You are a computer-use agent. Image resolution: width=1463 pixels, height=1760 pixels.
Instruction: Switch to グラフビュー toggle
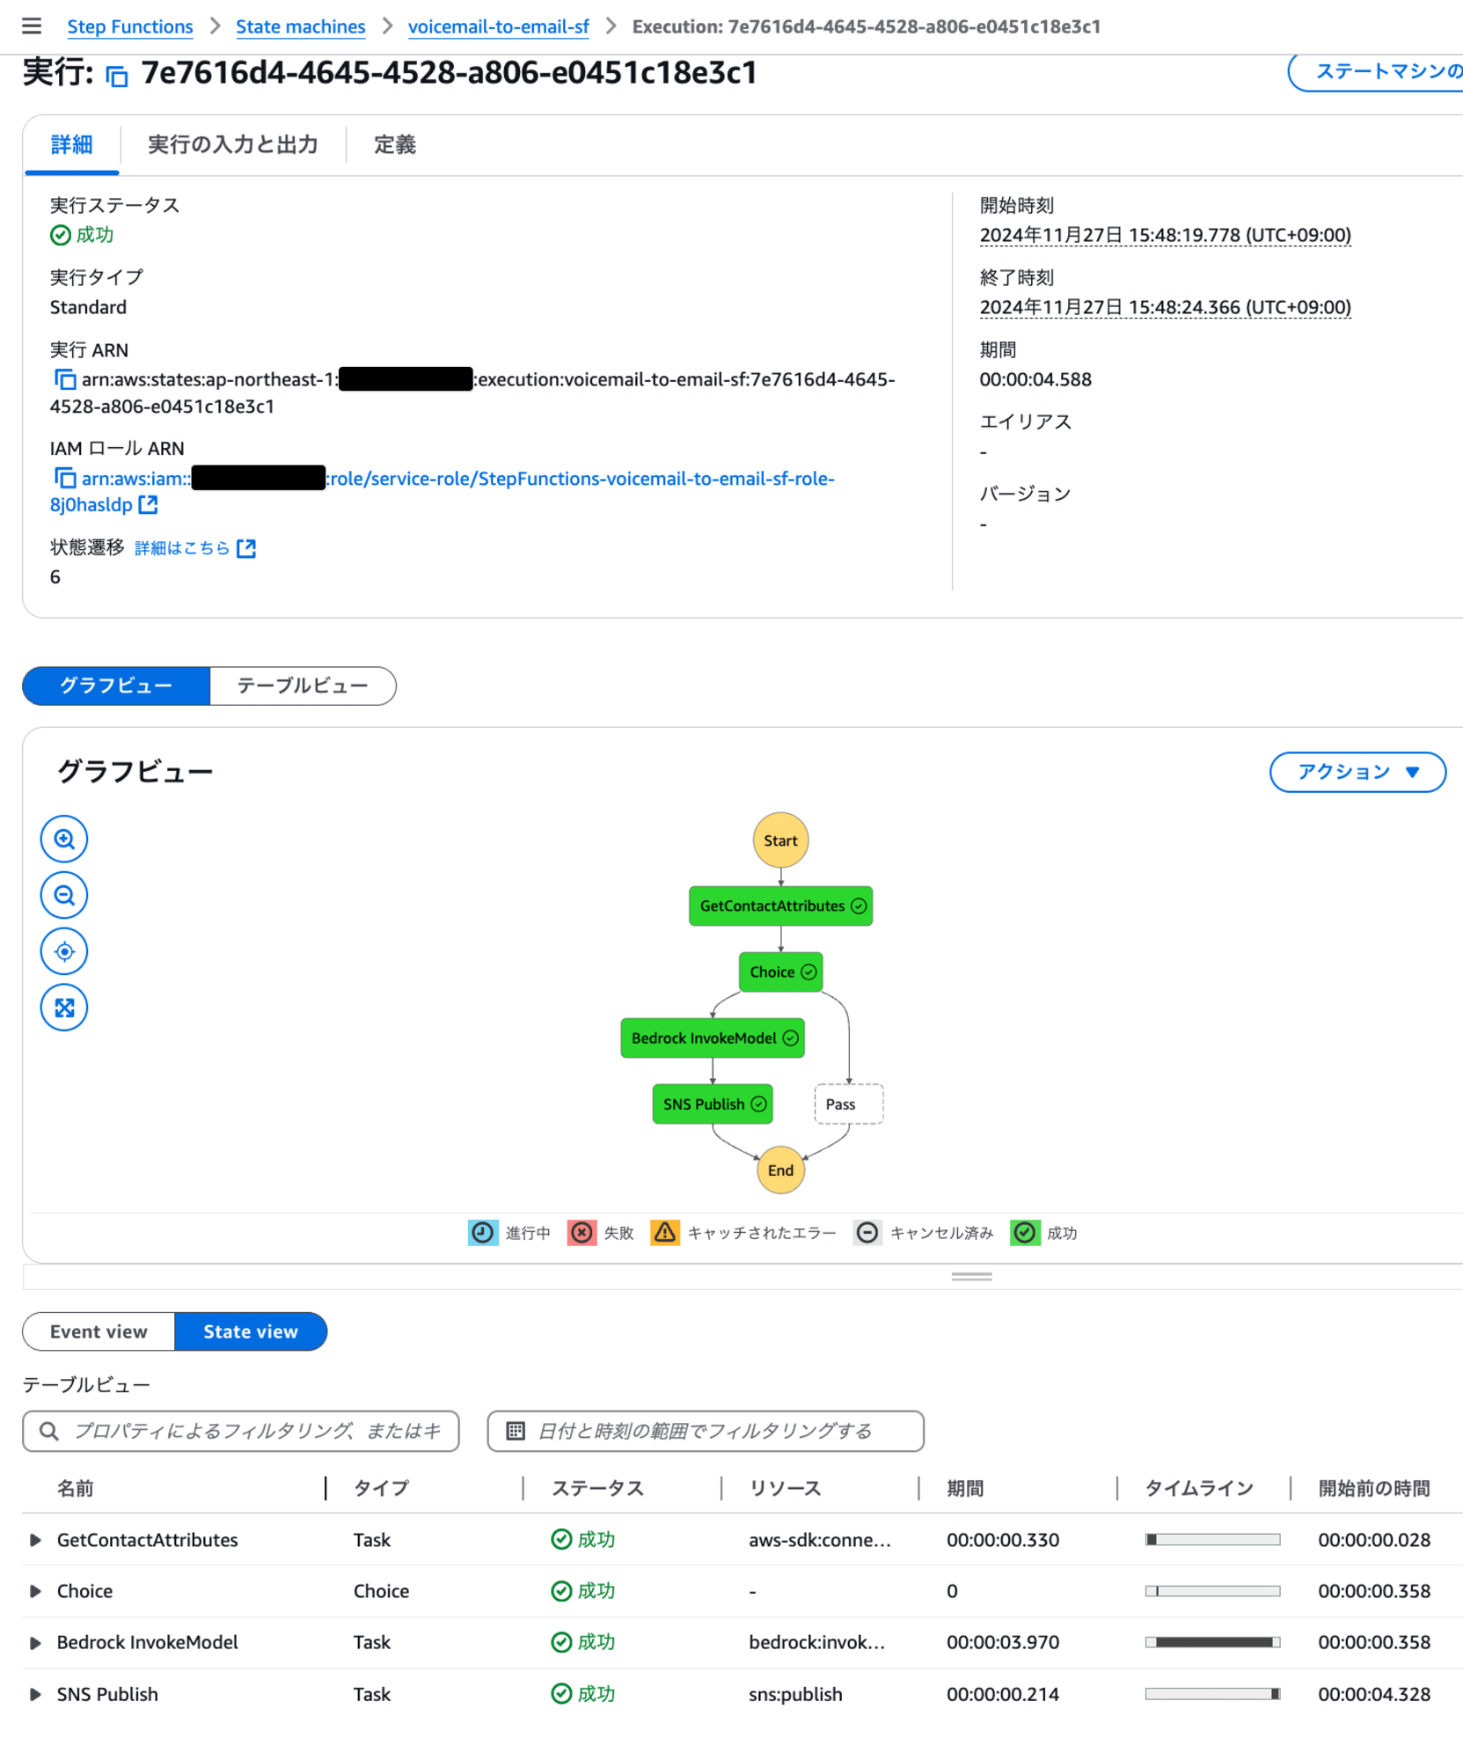coord(116,686)
